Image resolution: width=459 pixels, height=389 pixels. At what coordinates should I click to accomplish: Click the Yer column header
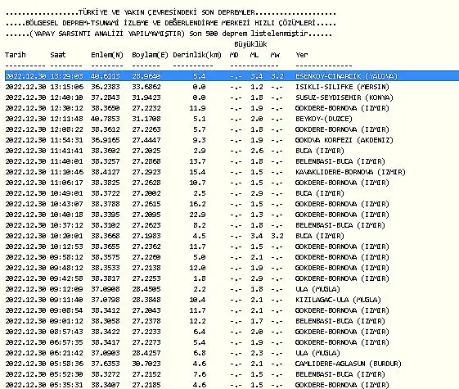click(302, 55)
